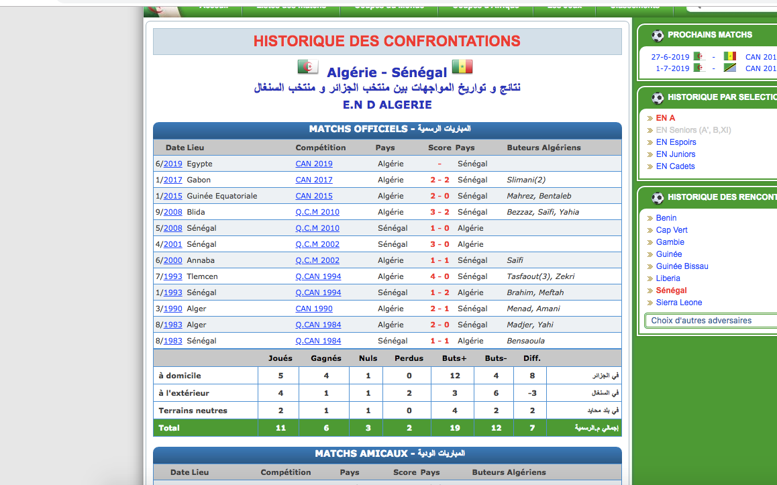
Task: Click the Algeria flag beside the title
Action: (x=308, y=67)
